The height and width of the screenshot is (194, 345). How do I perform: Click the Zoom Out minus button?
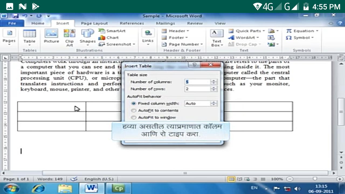coord(289,179)
